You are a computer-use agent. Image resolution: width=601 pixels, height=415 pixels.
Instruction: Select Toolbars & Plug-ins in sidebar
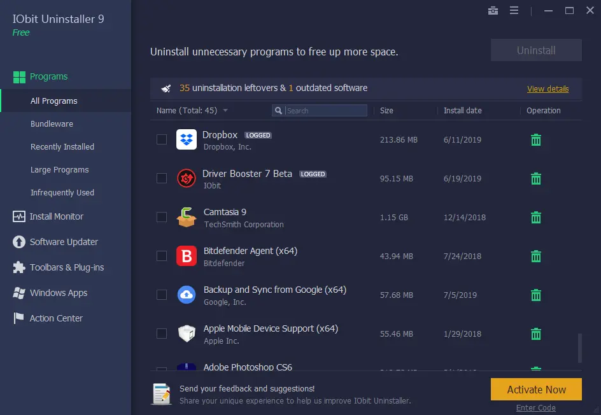[x=66, y=267]
